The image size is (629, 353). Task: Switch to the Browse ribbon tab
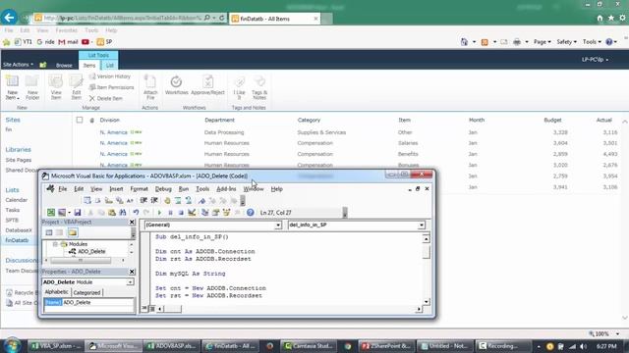click(x=64, y=66)
